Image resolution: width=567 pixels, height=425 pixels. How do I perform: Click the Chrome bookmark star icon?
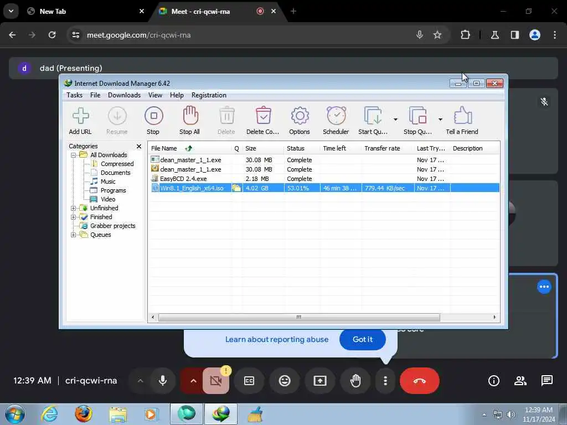pyautogui.click(x=437, y=35)
